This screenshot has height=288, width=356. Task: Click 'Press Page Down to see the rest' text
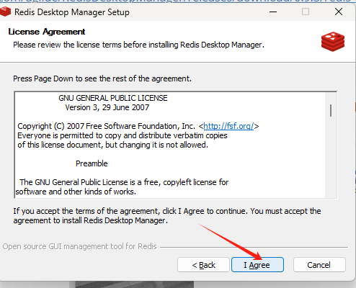click(x=102, y=78)
